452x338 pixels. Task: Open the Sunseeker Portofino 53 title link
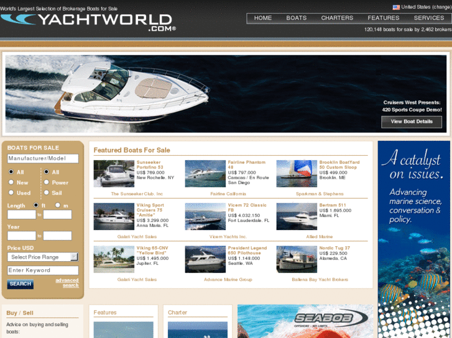coord(150,165)
